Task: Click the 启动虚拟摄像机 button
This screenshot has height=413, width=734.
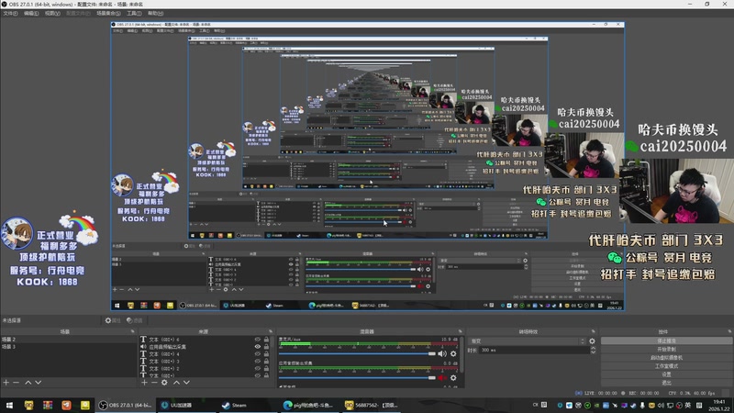Action: click(666, 358)
